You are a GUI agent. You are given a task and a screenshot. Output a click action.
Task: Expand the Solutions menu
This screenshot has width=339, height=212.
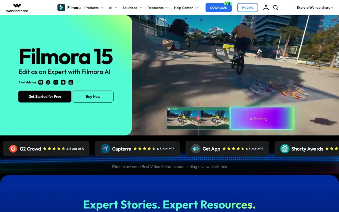click(132, 8)
